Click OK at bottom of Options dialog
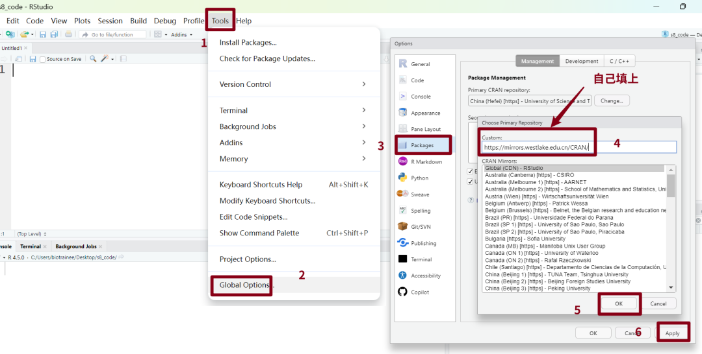 pos(593,333)
